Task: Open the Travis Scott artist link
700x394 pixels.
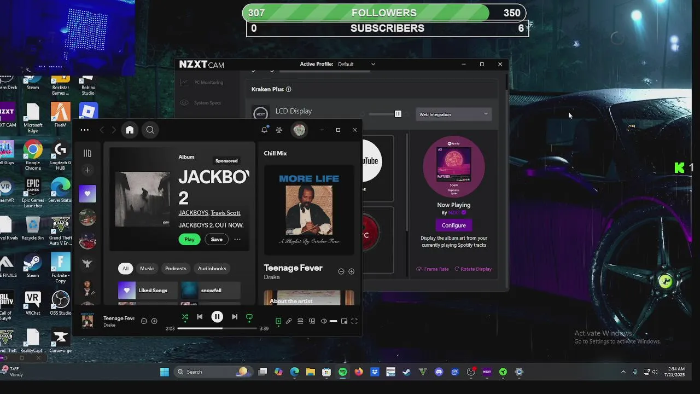Action: pyautogui.click(x=225, y=213)
